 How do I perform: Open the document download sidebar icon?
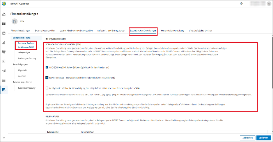[x=4, y=61]
